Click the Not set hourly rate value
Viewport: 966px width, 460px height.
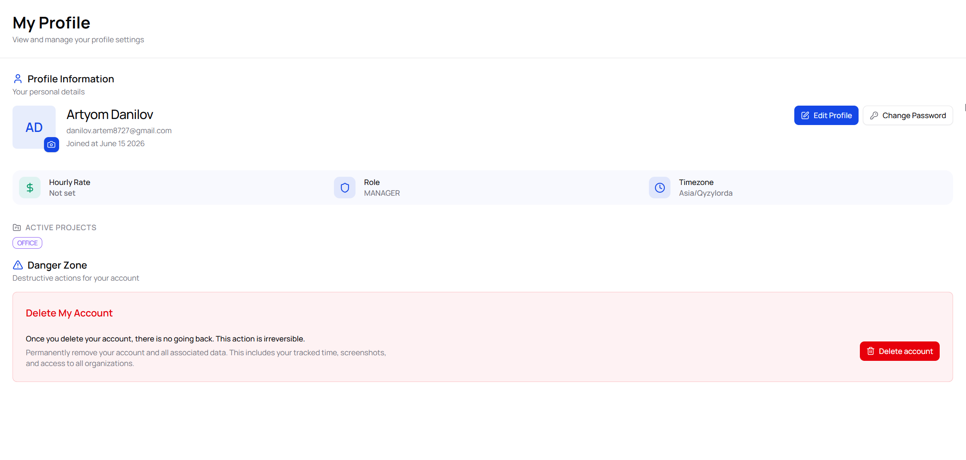tap(62, 193)
